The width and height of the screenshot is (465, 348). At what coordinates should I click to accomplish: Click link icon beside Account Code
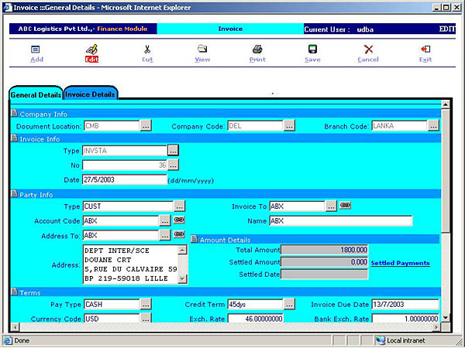point(178,220)
